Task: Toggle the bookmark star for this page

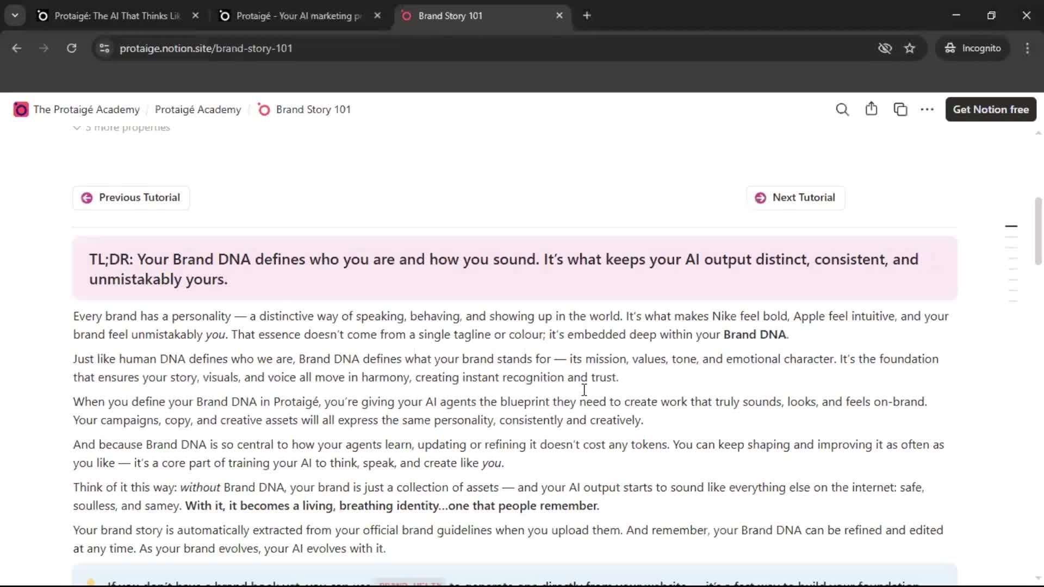Action: [x=910, y=48]
